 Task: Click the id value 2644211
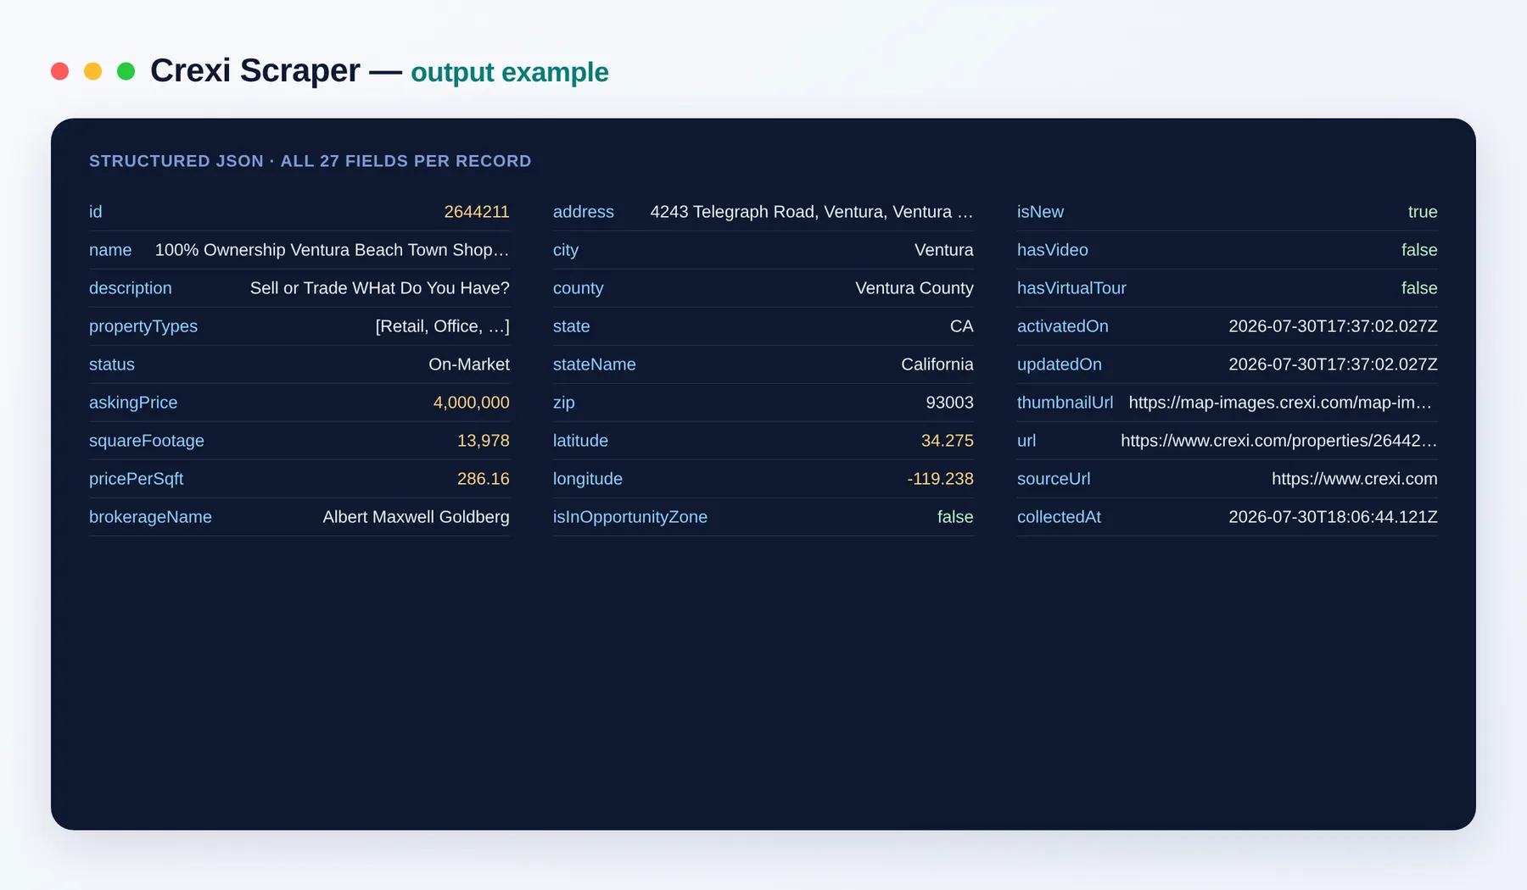477,212
